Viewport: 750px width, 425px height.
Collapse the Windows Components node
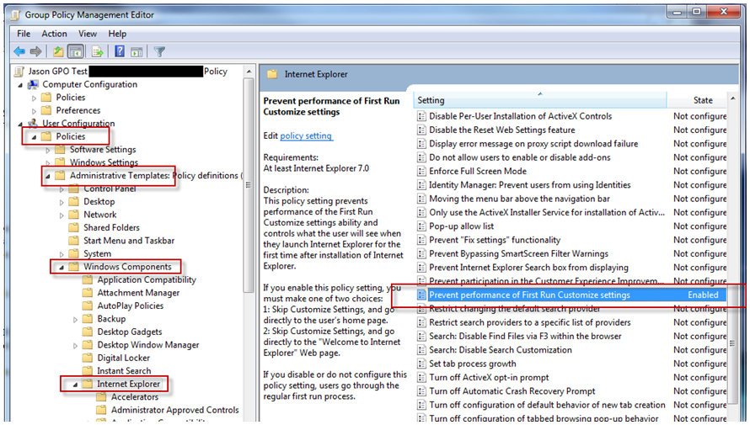click(x=62, y=268)
